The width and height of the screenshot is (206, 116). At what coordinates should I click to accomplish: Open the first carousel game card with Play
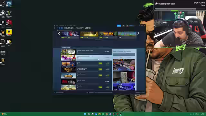[70, 35]
